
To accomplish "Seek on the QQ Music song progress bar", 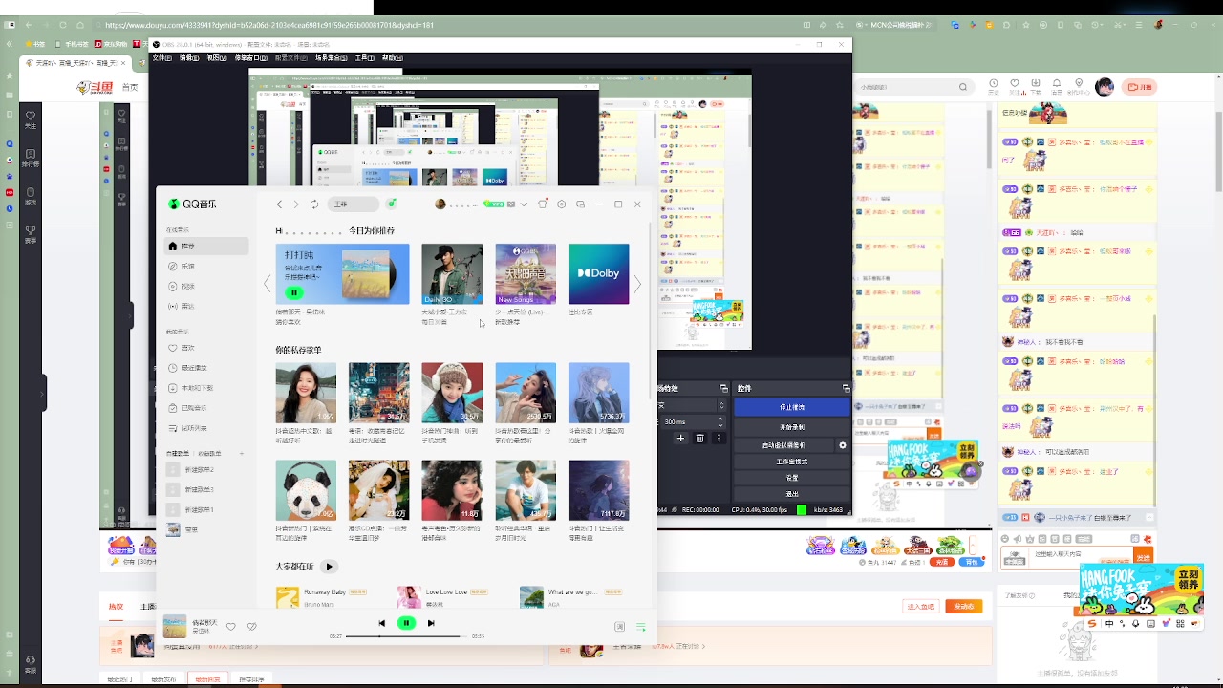I will [x=406, y=636].
